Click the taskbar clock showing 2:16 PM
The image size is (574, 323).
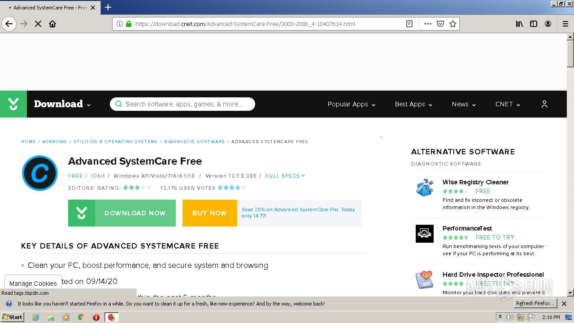pos(551,317)
